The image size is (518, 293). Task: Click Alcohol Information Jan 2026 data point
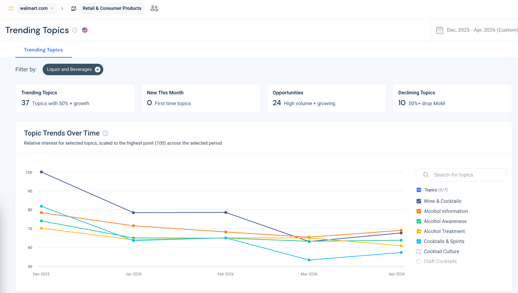click(x=133, y=226)
